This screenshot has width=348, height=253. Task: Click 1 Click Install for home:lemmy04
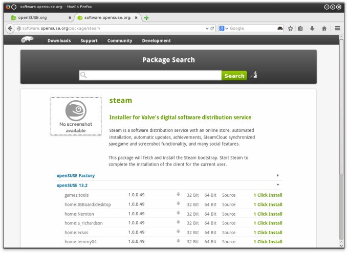[268, 242]
